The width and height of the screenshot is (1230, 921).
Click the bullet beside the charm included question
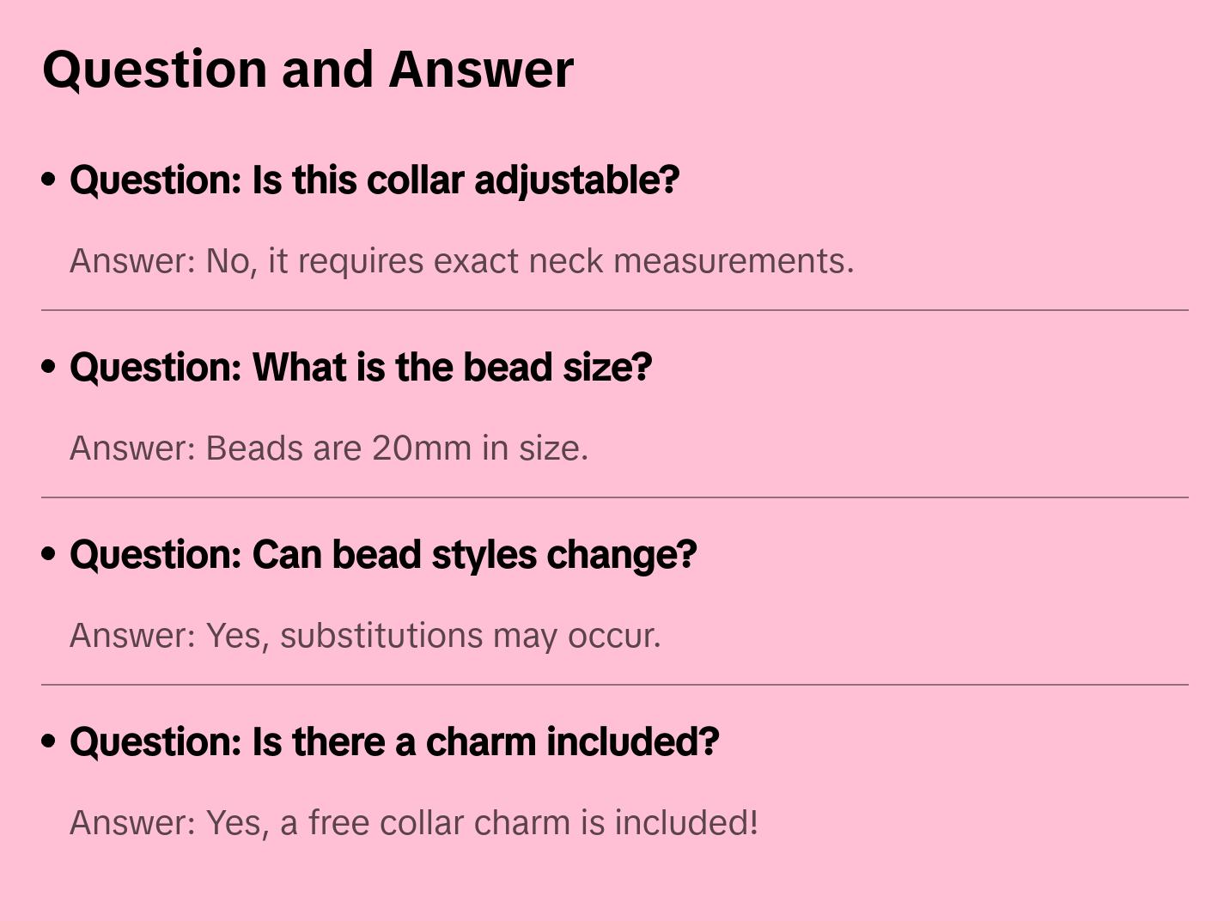pyautogui.click(x=49, y=741)
